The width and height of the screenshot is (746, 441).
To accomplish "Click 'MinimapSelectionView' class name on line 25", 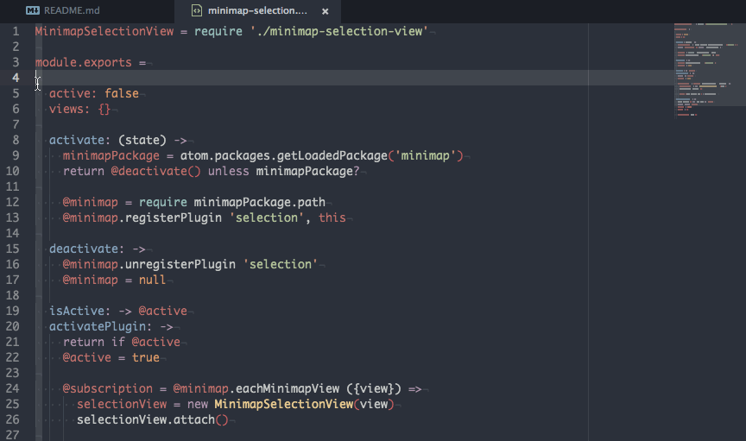I will click(283, 404).
